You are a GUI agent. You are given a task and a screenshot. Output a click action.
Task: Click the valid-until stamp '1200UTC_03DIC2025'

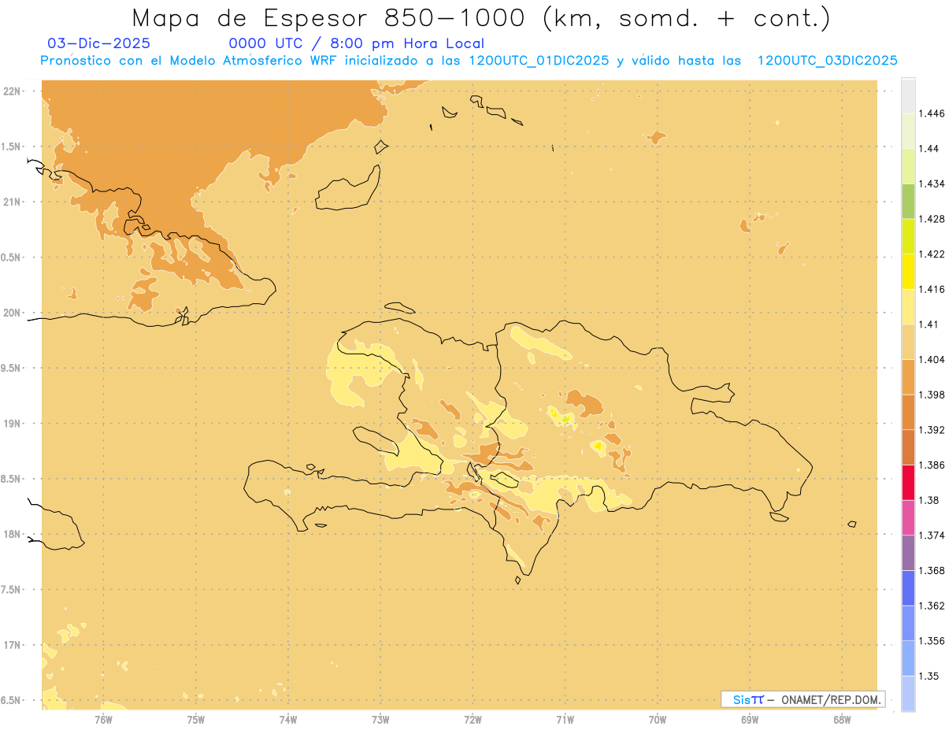[828, 61]
